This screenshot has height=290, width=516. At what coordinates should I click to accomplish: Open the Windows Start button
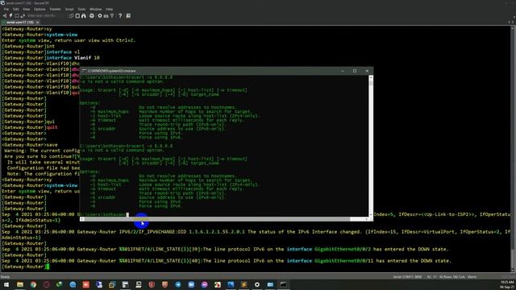(6, 284)
